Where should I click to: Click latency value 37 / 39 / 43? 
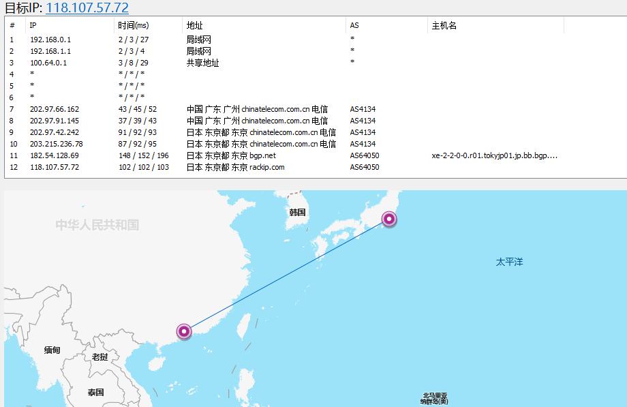point(138,121)
